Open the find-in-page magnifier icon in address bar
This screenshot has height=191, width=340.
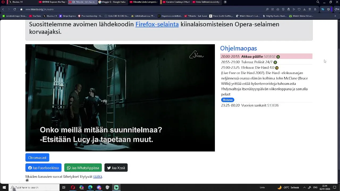[x=267, y=9]
